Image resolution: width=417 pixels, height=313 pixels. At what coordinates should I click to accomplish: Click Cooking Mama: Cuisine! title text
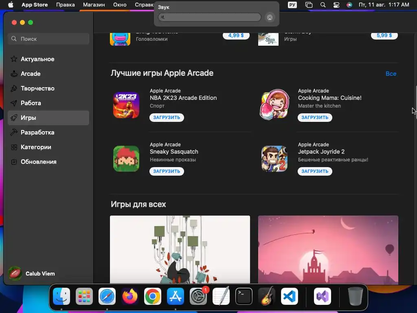click(x=330, y=98)
